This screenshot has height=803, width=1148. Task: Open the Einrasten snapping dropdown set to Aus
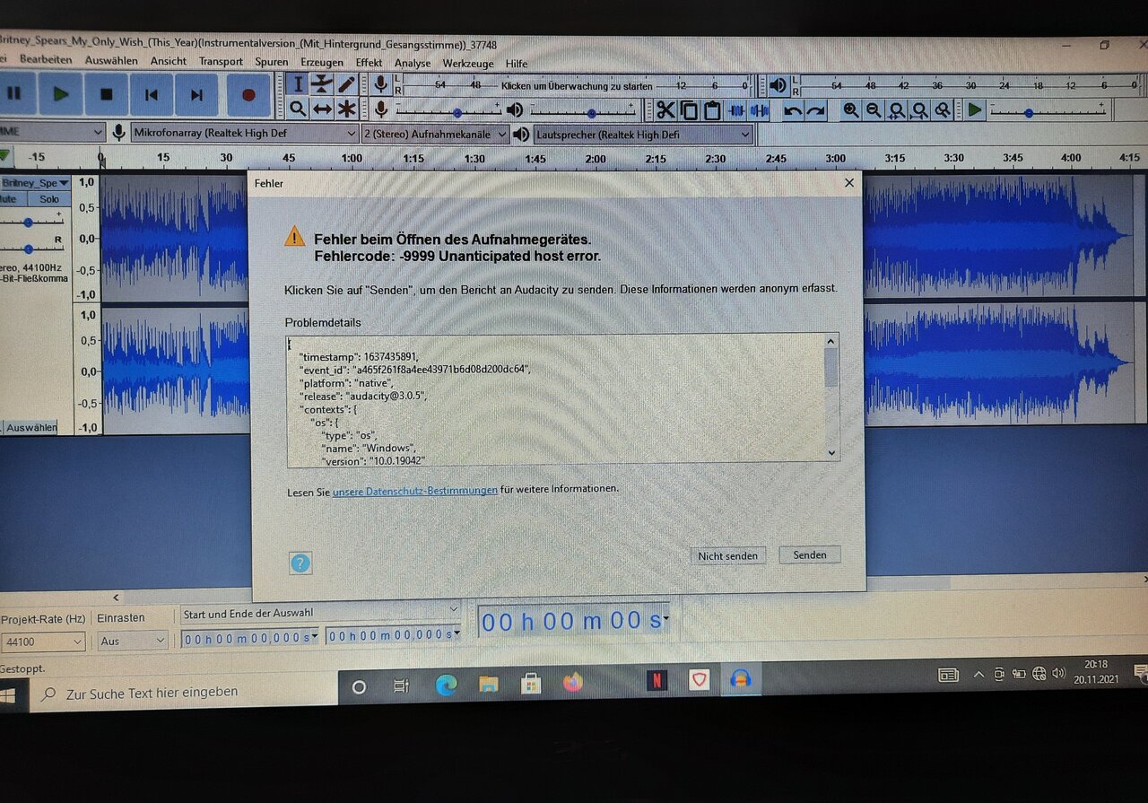tap(132, 642)
